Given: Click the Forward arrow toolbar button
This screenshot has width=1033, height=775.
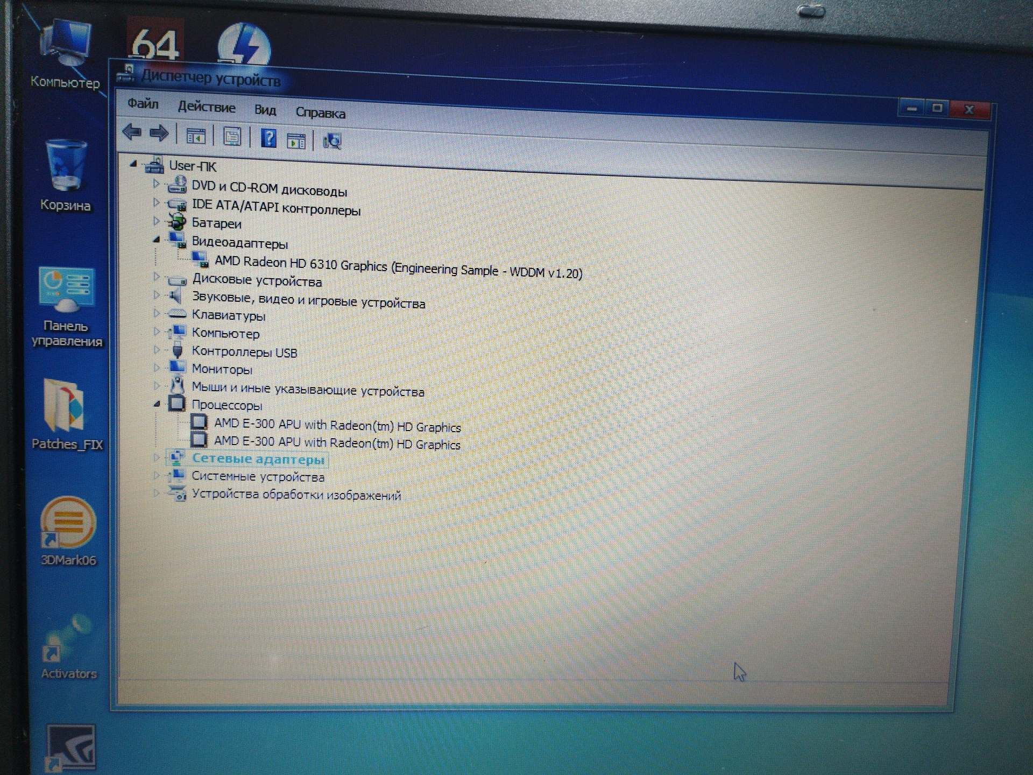Looking at the screenshot, I should 159,133.
